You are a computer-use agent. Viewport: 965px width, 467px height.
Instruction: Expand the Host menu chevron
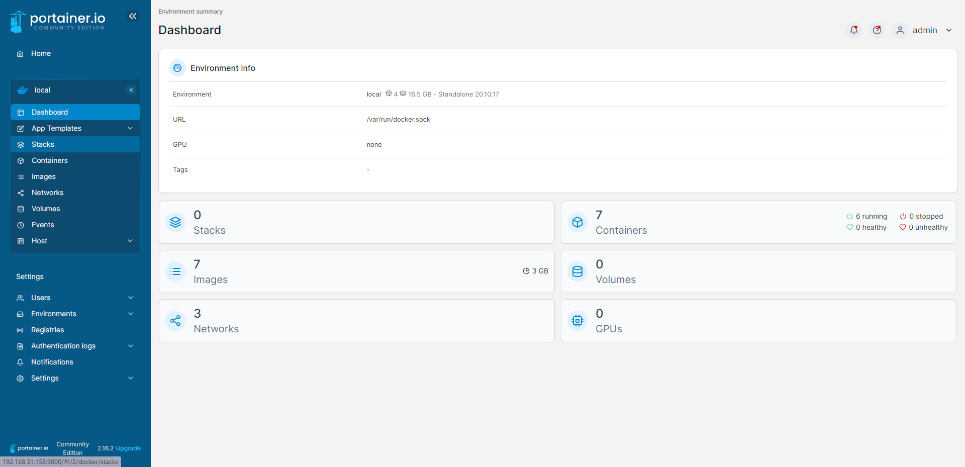[130, 241]
